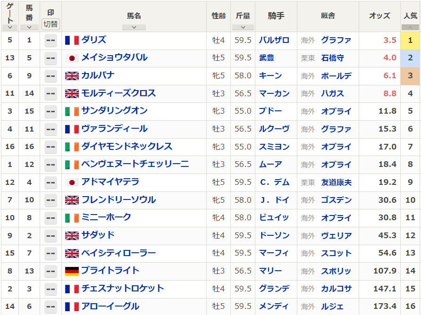Click the French flag beside ヴァランディール
Image resolution: width=421 pixels, height=315 pixels.
point(72,129)
